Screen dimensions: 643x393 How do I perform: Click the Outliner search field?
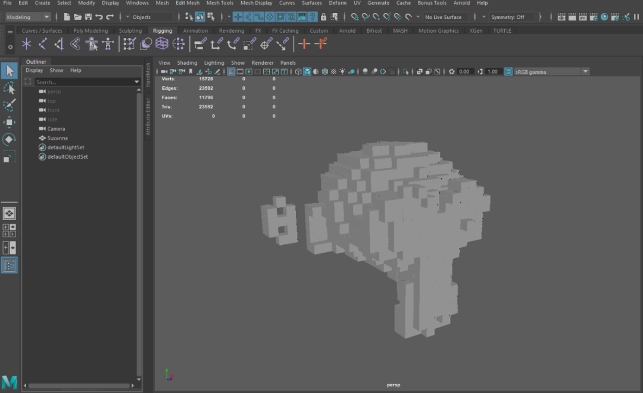click(84, 82)
